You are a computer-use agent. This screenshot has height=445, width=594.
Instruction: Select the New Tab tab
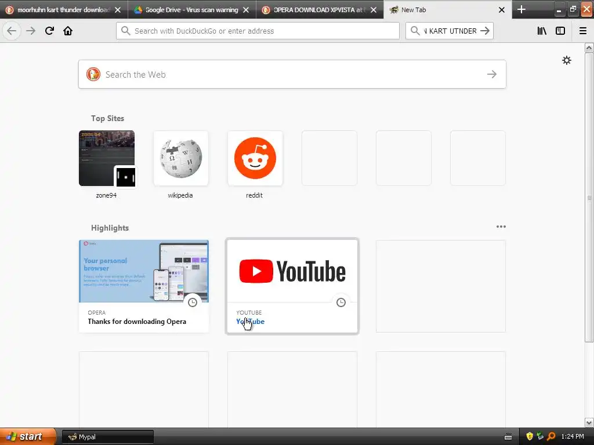point(447,10)
